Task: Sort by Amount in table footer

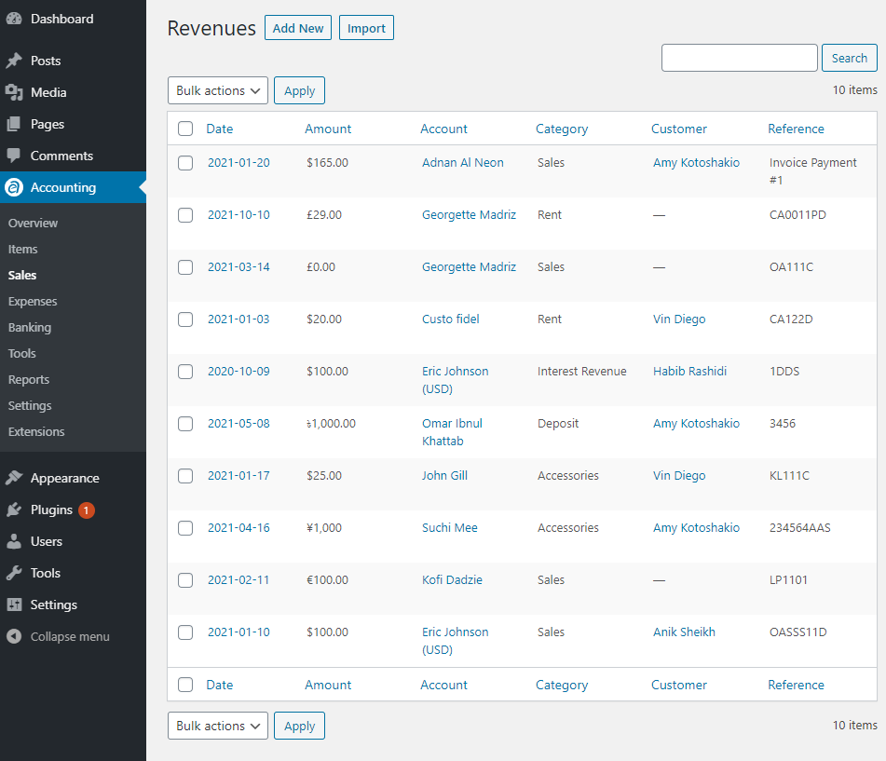Action: coord(328,685)
